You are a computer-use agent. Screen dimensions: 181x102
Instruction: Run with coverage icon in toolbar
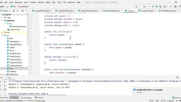160,7
